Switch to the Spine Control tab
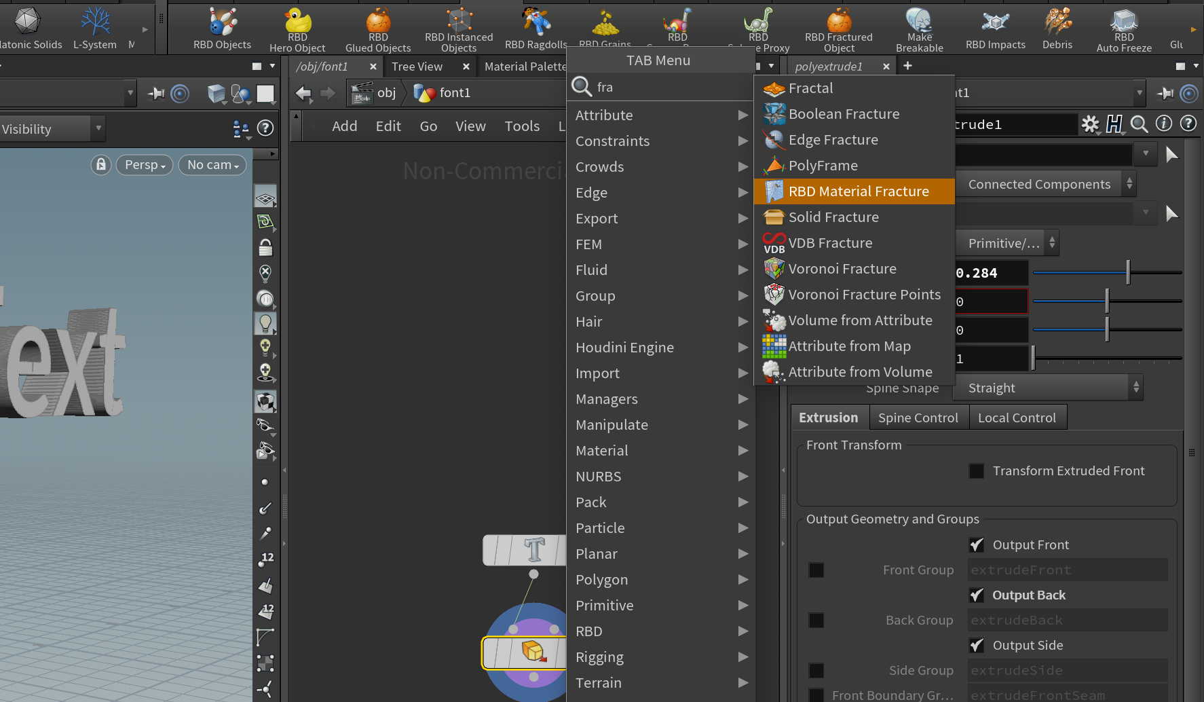The height and width of the screenshot is (702, 1204). coord(919,417)
